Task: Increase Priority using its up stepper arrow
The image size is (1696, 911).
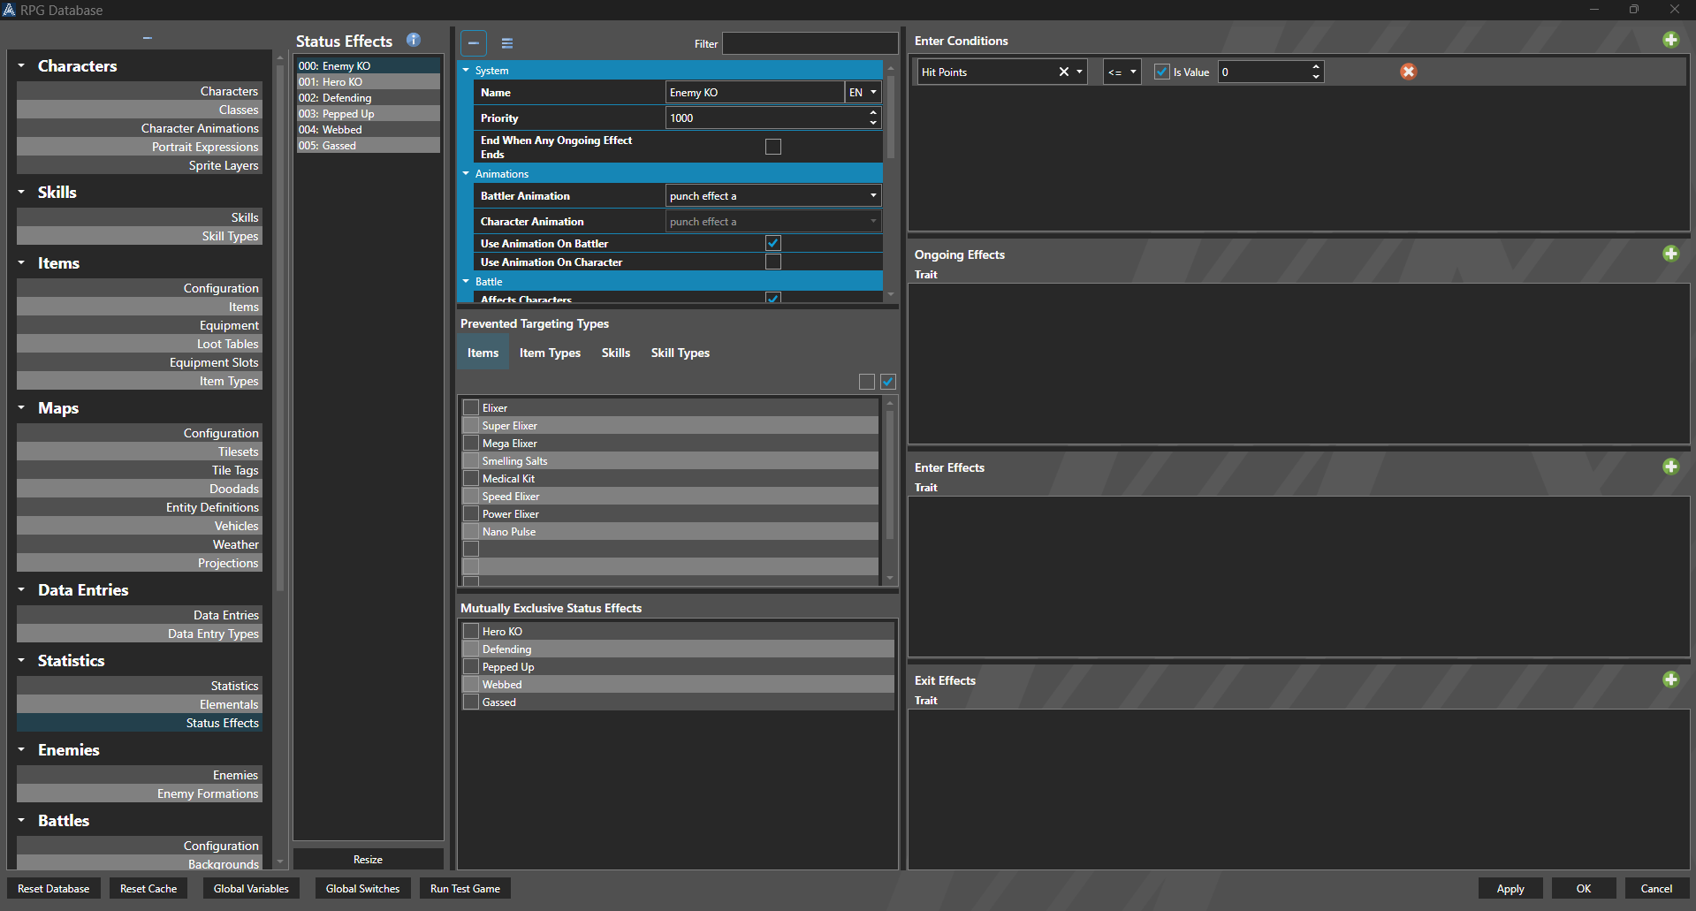Action: click(872, 113)
